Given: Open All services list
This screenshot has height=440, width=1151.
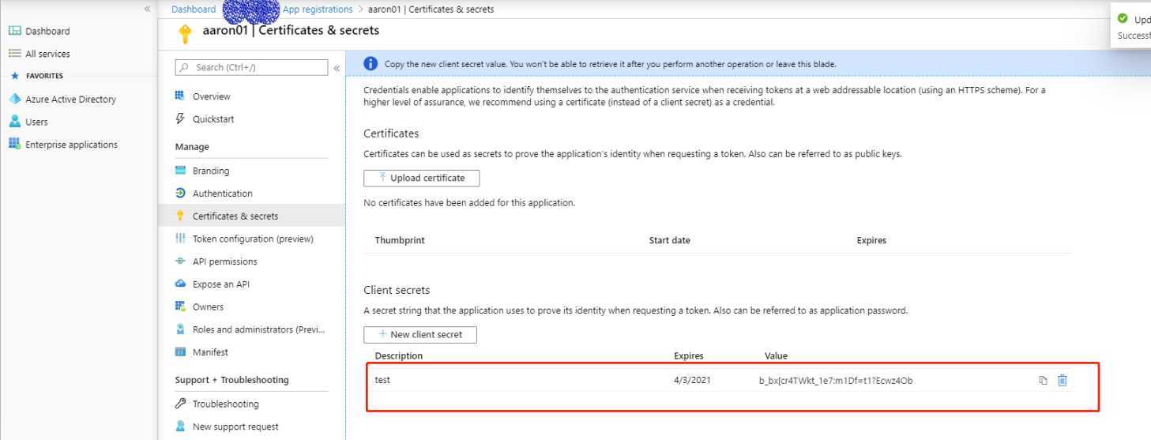Looking at the screenshot, I should pos(47,54).
